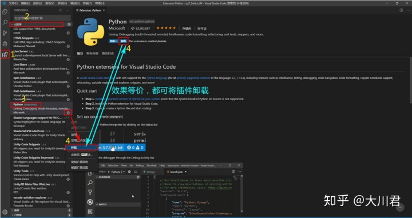
Task: Follow the Visual Studio Code extension link
Action: [97, 78]
